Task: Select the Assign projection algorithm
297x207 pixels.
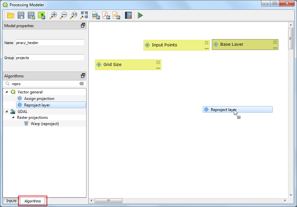Action: 39,99
